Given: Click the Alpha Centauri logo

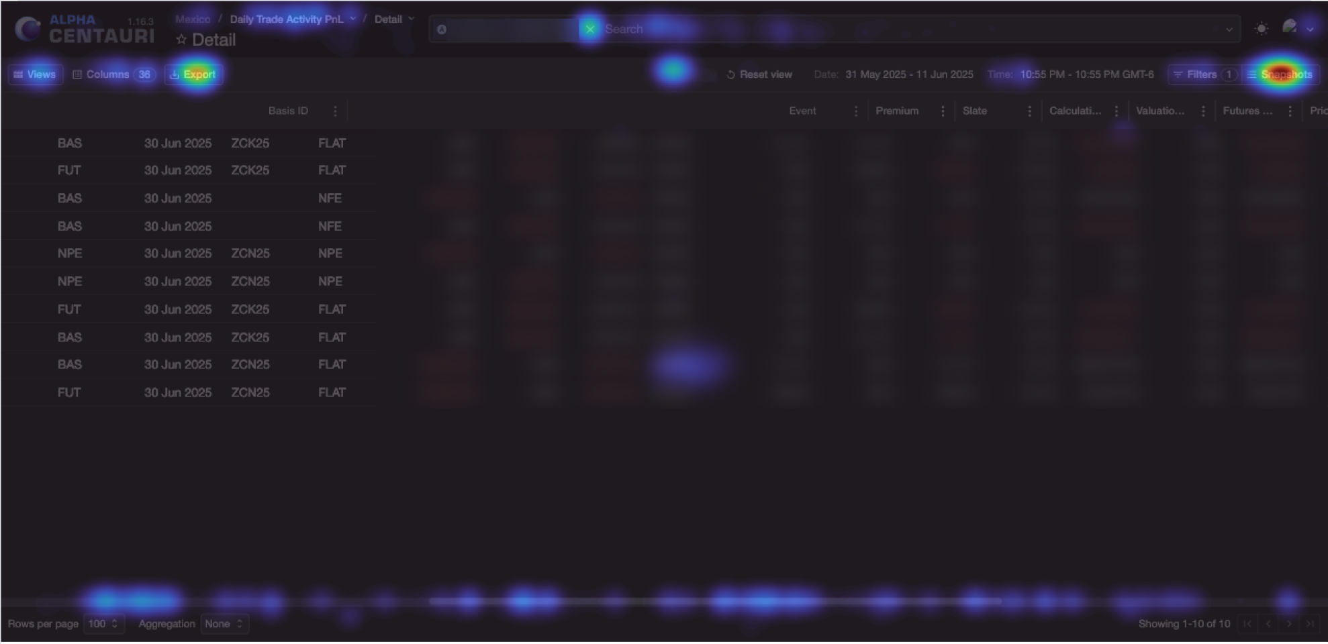Looking at the screenshot, I should tap(85, 29).
